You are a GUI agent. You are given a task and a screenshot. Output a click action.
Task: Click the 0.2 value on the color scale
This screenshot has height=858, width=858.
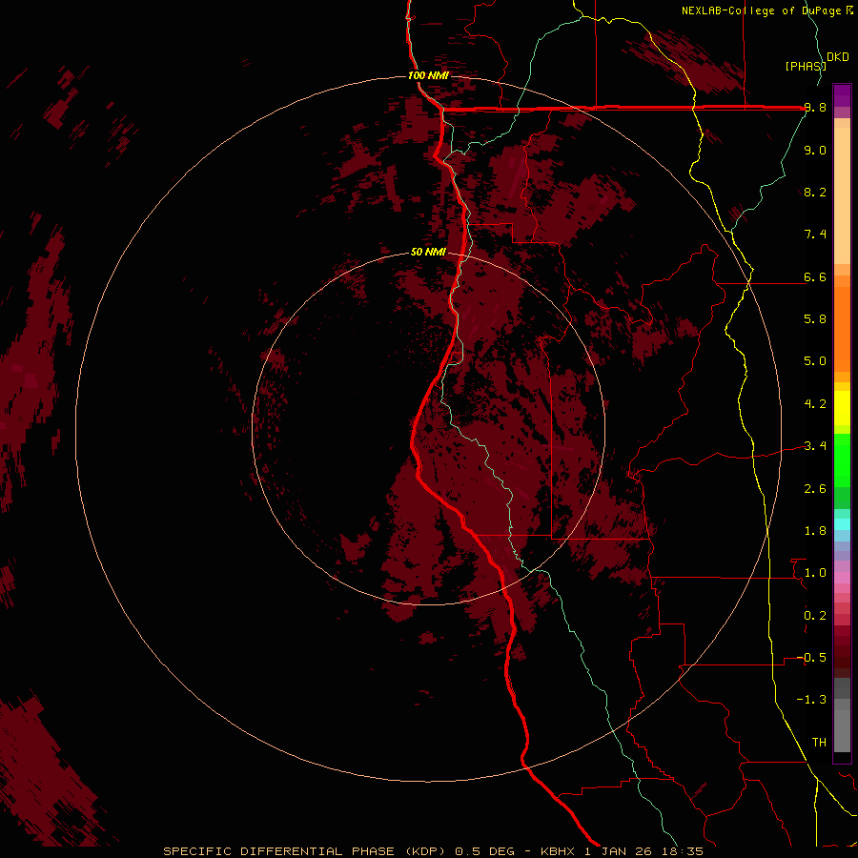(815, 616)
